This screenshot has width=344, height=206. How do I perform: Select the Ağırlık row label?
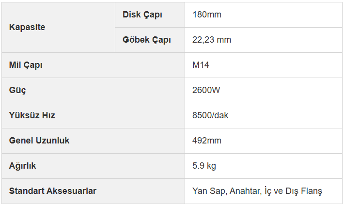[x=22, y=166]
